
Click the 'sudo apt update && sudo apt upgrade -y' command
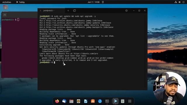pos(75,16)
